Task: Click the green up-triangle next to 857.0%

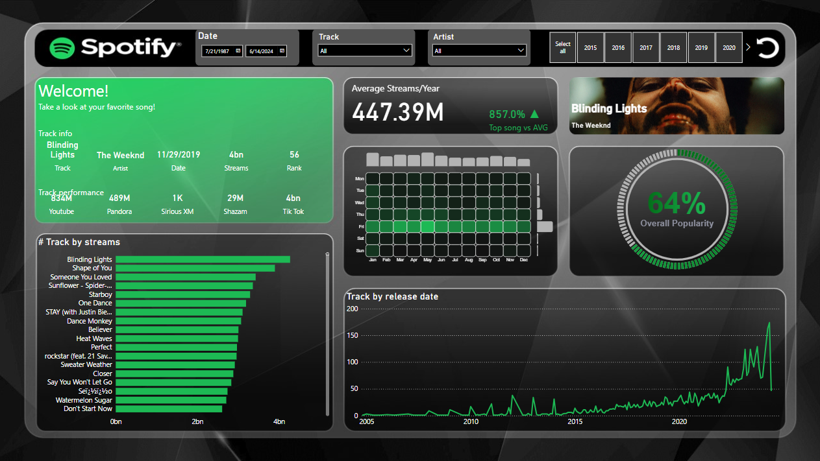Action: pyautogui.click(x=535, y=114)
